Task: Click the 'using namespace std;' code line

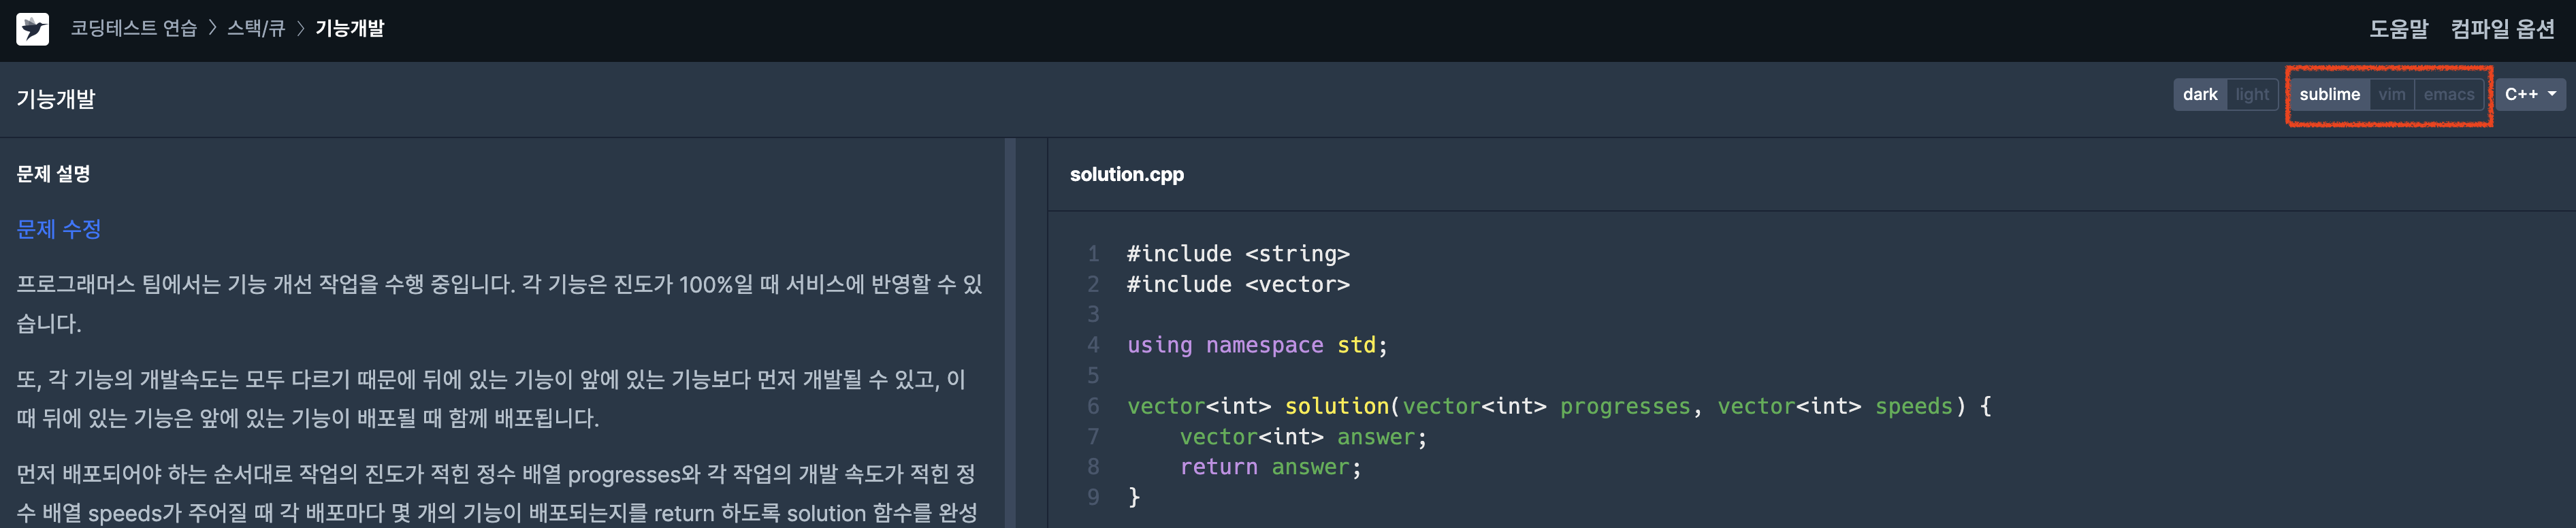Action: coord(1256,345)
